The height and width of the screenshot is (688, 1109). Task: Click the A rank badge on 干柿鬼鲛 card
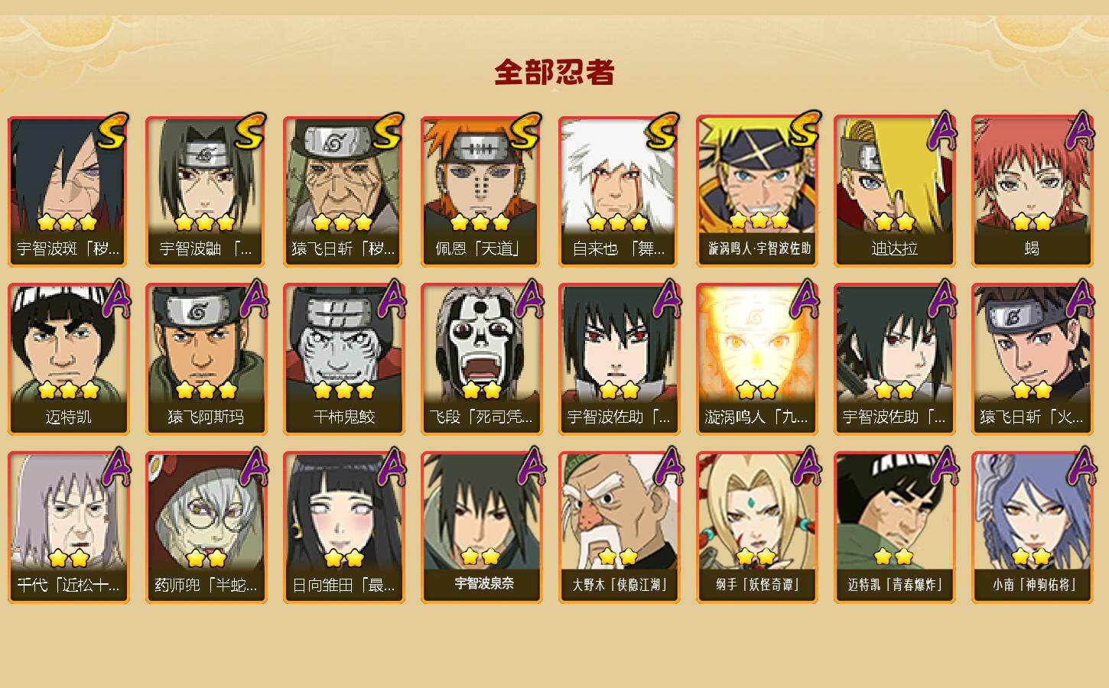pyautogui.click(x=391, y=299)
